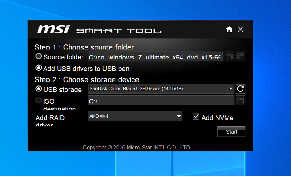Click the Add RAID driver label
Screen dimensions: 291x176
point(50,120)
